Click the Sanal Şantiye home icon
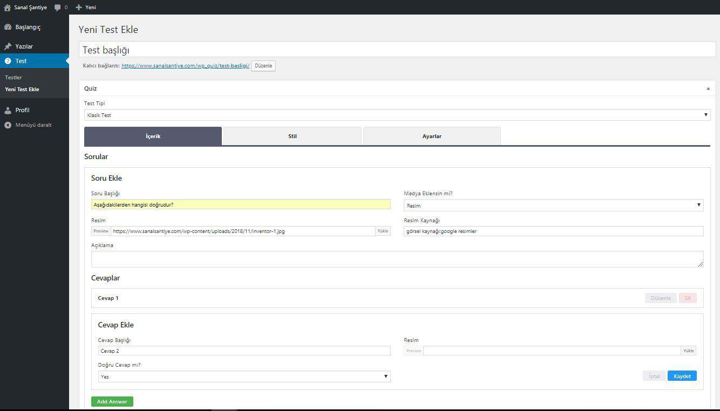Screen dimensions: 720x411 (x=7, y=8)
